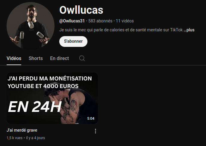
Task: Open three-dot menu for J'ai merdé grave
Action: coord(96,131)
